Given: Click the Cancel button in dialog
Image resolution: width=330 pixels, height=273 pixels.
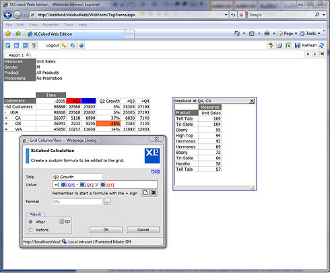Looking at the screenshot, I should tap(143, 230).
